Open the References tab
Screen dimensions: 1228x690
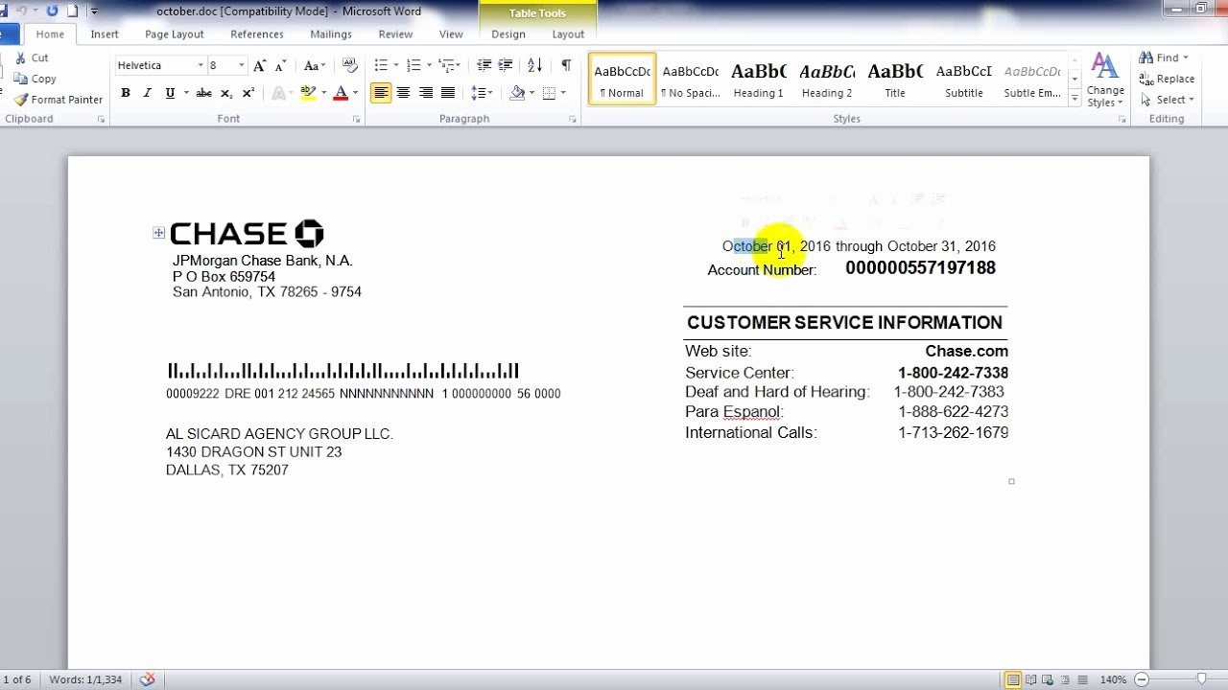[257, 34]
